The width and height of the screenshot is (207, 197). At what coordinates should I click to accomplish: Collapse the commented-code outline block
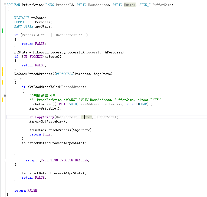click(5, 95)
